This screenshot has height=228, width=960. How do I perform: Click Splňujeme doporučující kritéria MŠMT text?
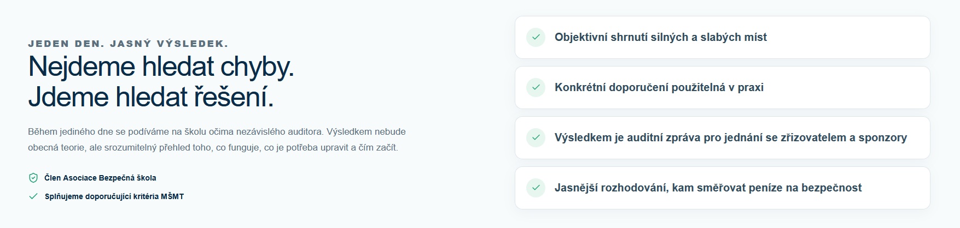tap(114, 196)
